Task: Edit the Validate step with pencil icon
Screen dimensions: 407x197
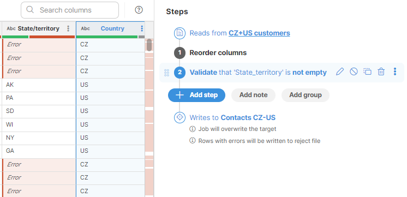Action: [x=340, y=71]
